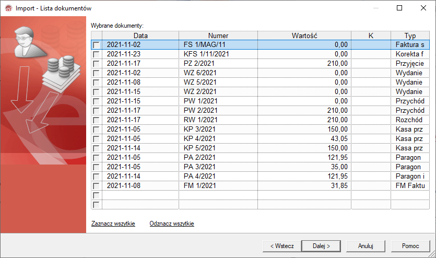
Task: Go back with the Wstecz button
Action: click(x=282, y=246)
